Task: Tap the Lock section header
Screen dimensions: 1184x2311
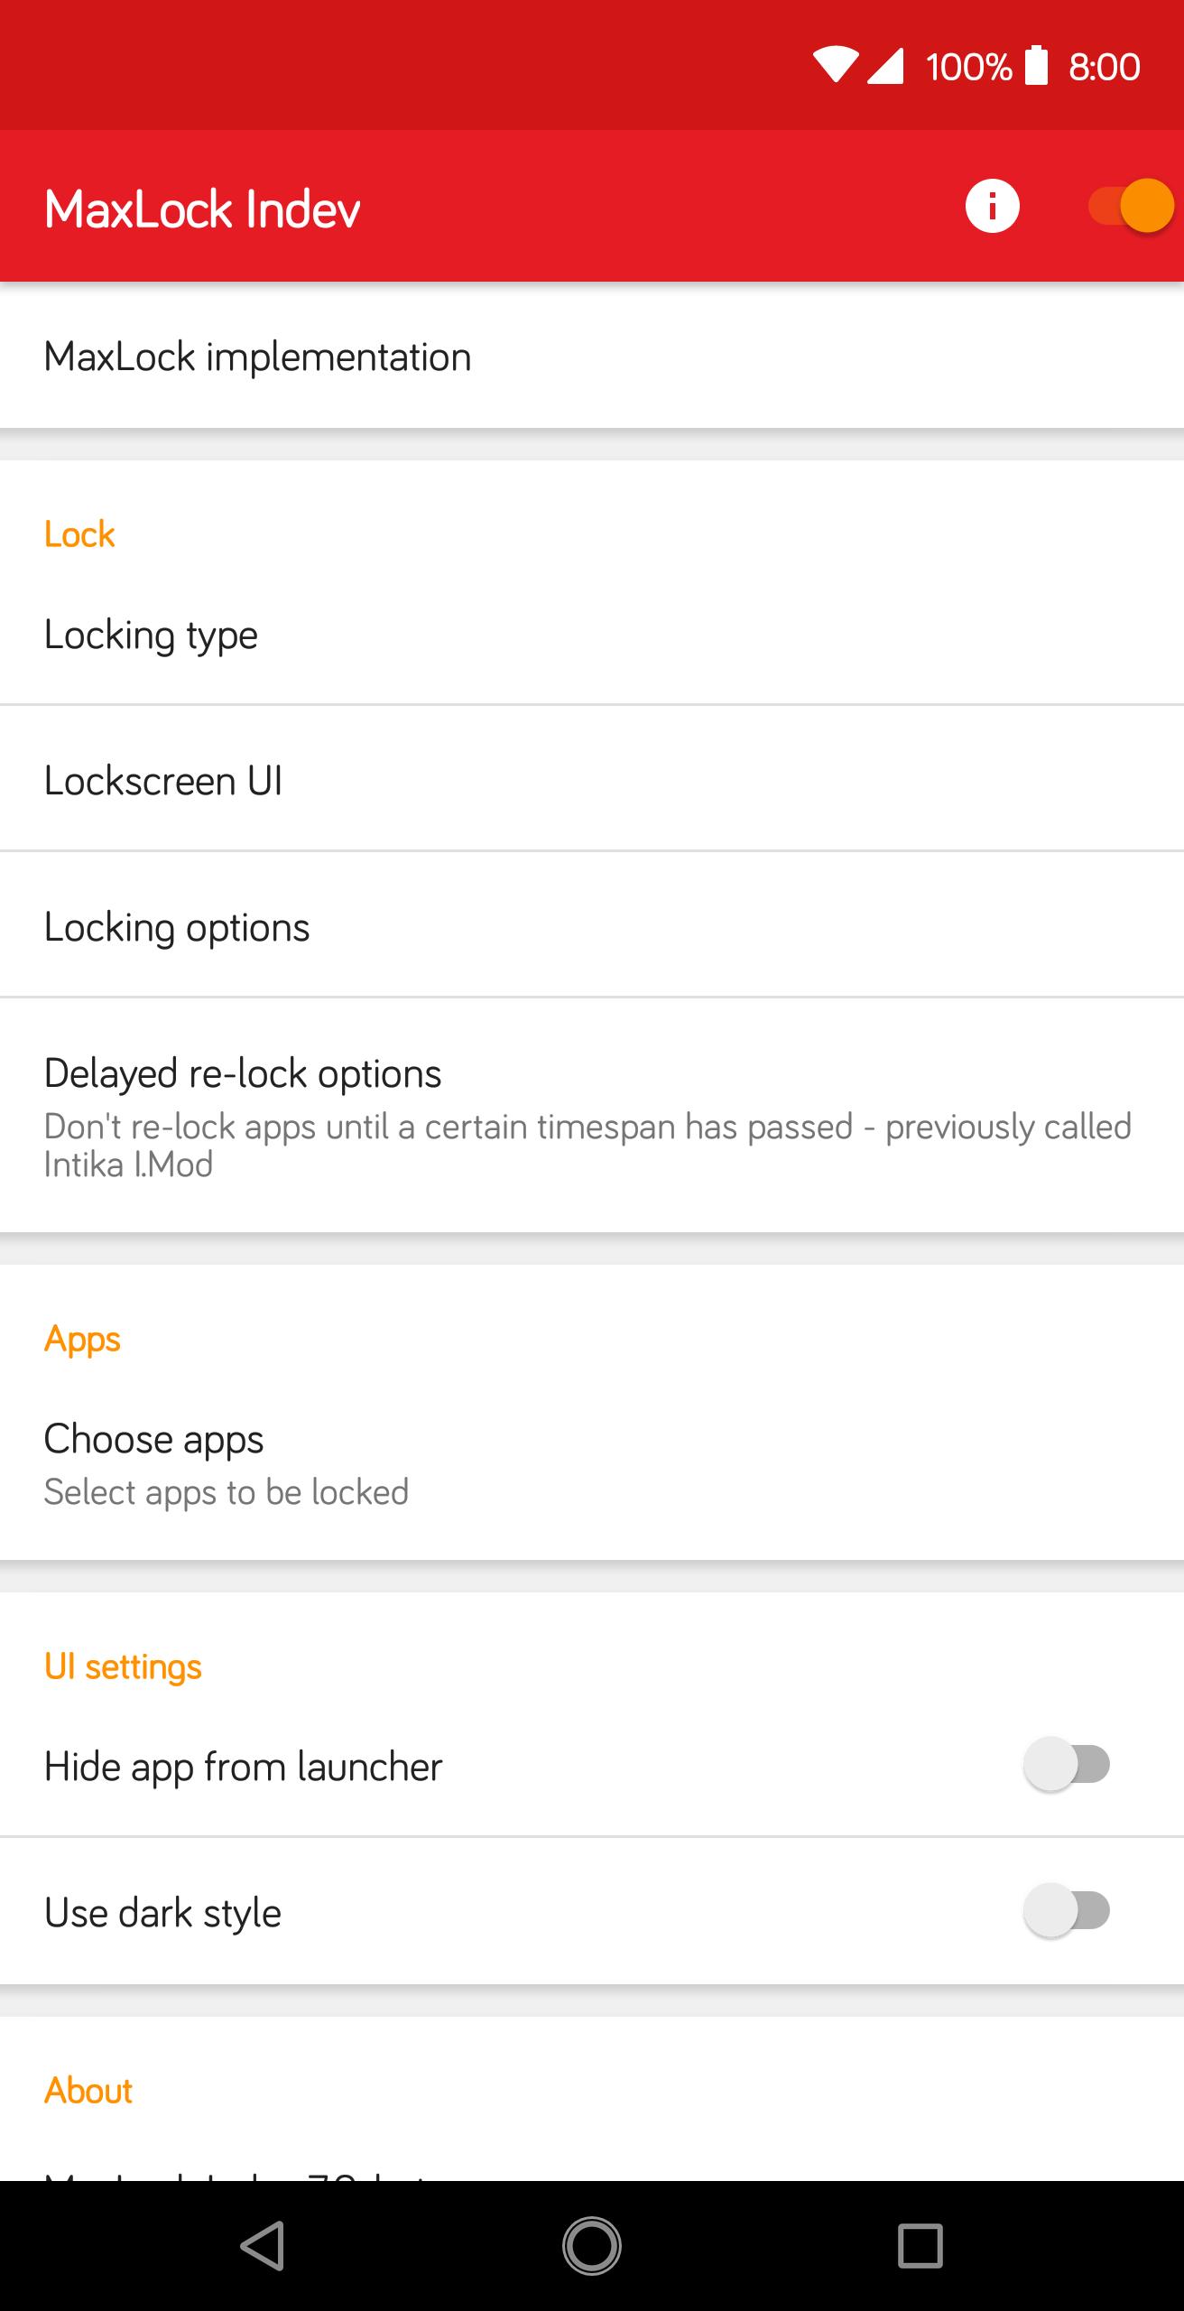Action: [x=79, y=534]
